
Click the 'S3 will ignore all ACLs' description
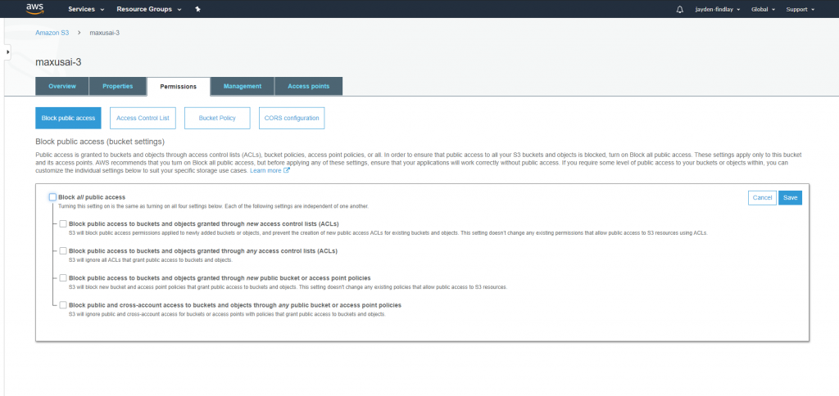151,259
